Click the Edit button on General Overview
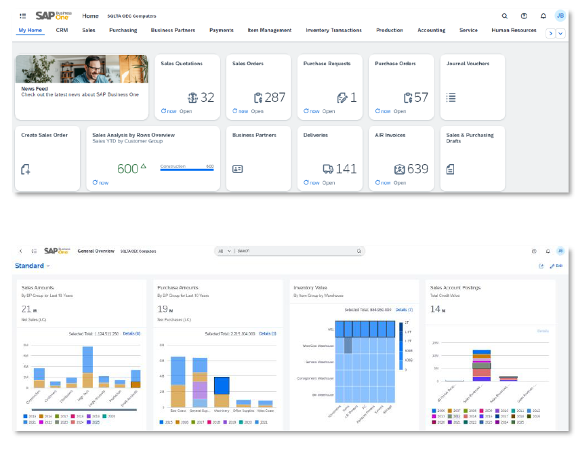This screenshot has width=576, height=450. click(556, 266)
